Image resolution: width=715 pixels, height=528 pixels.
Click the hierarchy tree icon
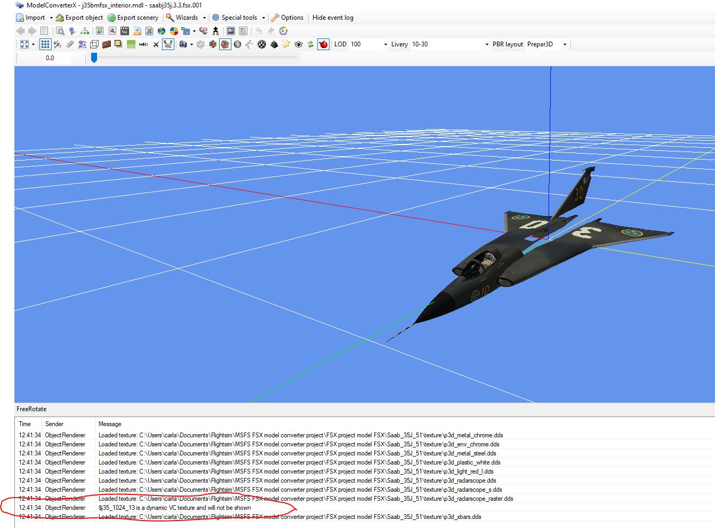[x=85, y=31]
